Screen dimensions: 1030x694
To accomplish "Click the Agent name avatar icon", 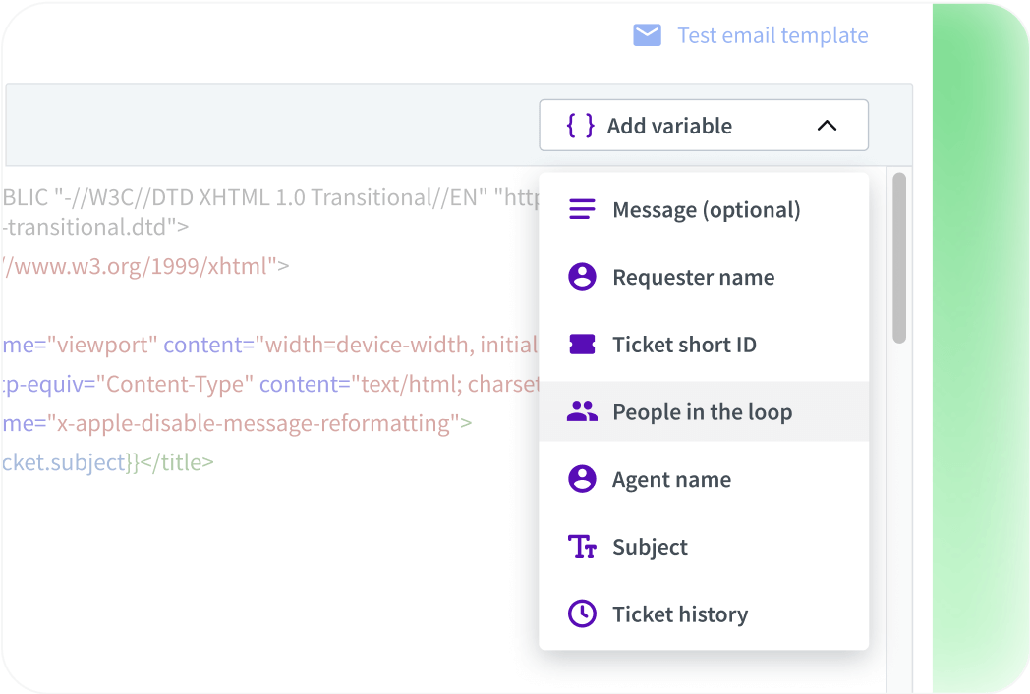I will 582,479.
